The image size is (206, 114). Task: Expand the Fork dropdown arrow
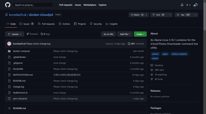click(170, 15)
